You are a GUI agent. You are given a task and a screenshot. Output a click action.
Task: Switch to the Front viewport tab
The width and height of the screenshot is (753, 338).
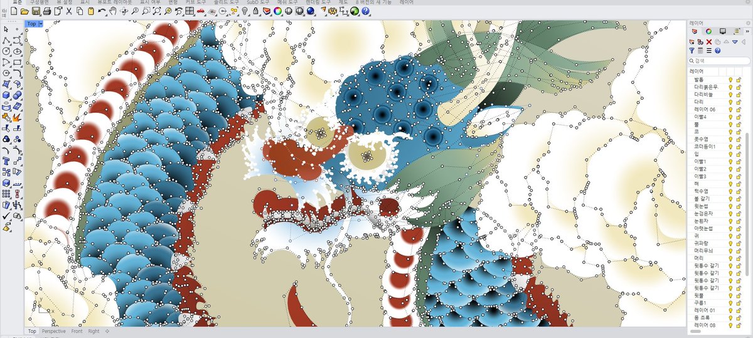coord(77,331)
